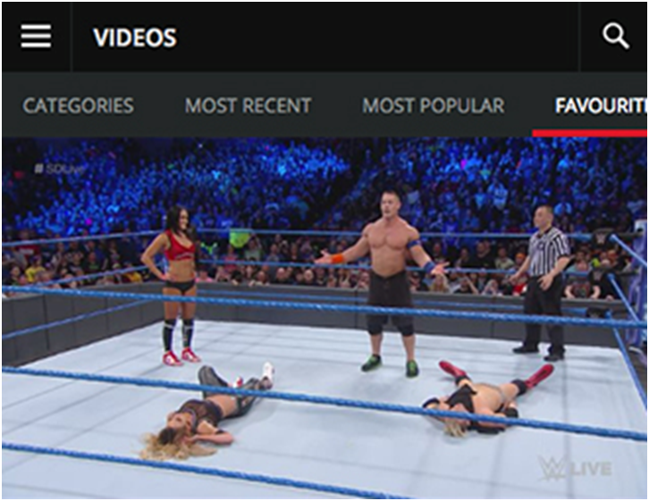Screen dimensions: 649x501
Task: Click the #SDLive hashtag overlay
Action: point(60,169)
